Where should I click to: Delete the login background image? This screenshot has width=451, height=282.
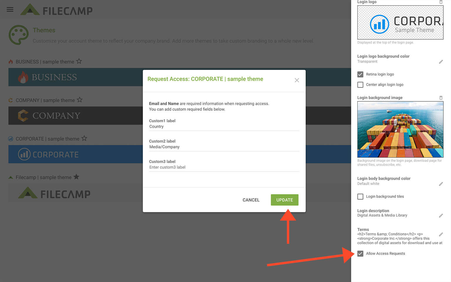click(x=441, y=98)
